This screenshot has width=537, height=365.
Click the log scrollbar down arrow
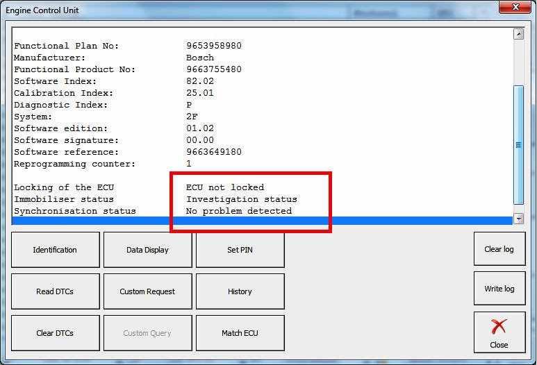(x=519, y=219)
